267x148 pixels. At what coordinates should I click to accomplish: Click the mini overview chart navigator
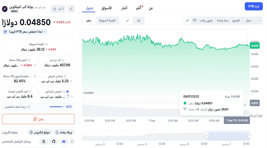click(166, 136)
